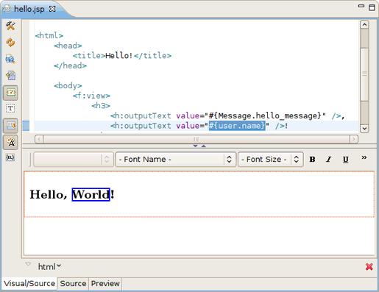Open the Font Size dropdown
The height and width of the screenshot is (292, 379).
pos(271,160)
